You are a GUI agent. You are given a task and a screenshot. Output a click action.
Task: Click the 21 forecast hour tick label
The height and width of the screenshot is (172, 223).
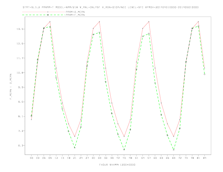coord(75,158)
